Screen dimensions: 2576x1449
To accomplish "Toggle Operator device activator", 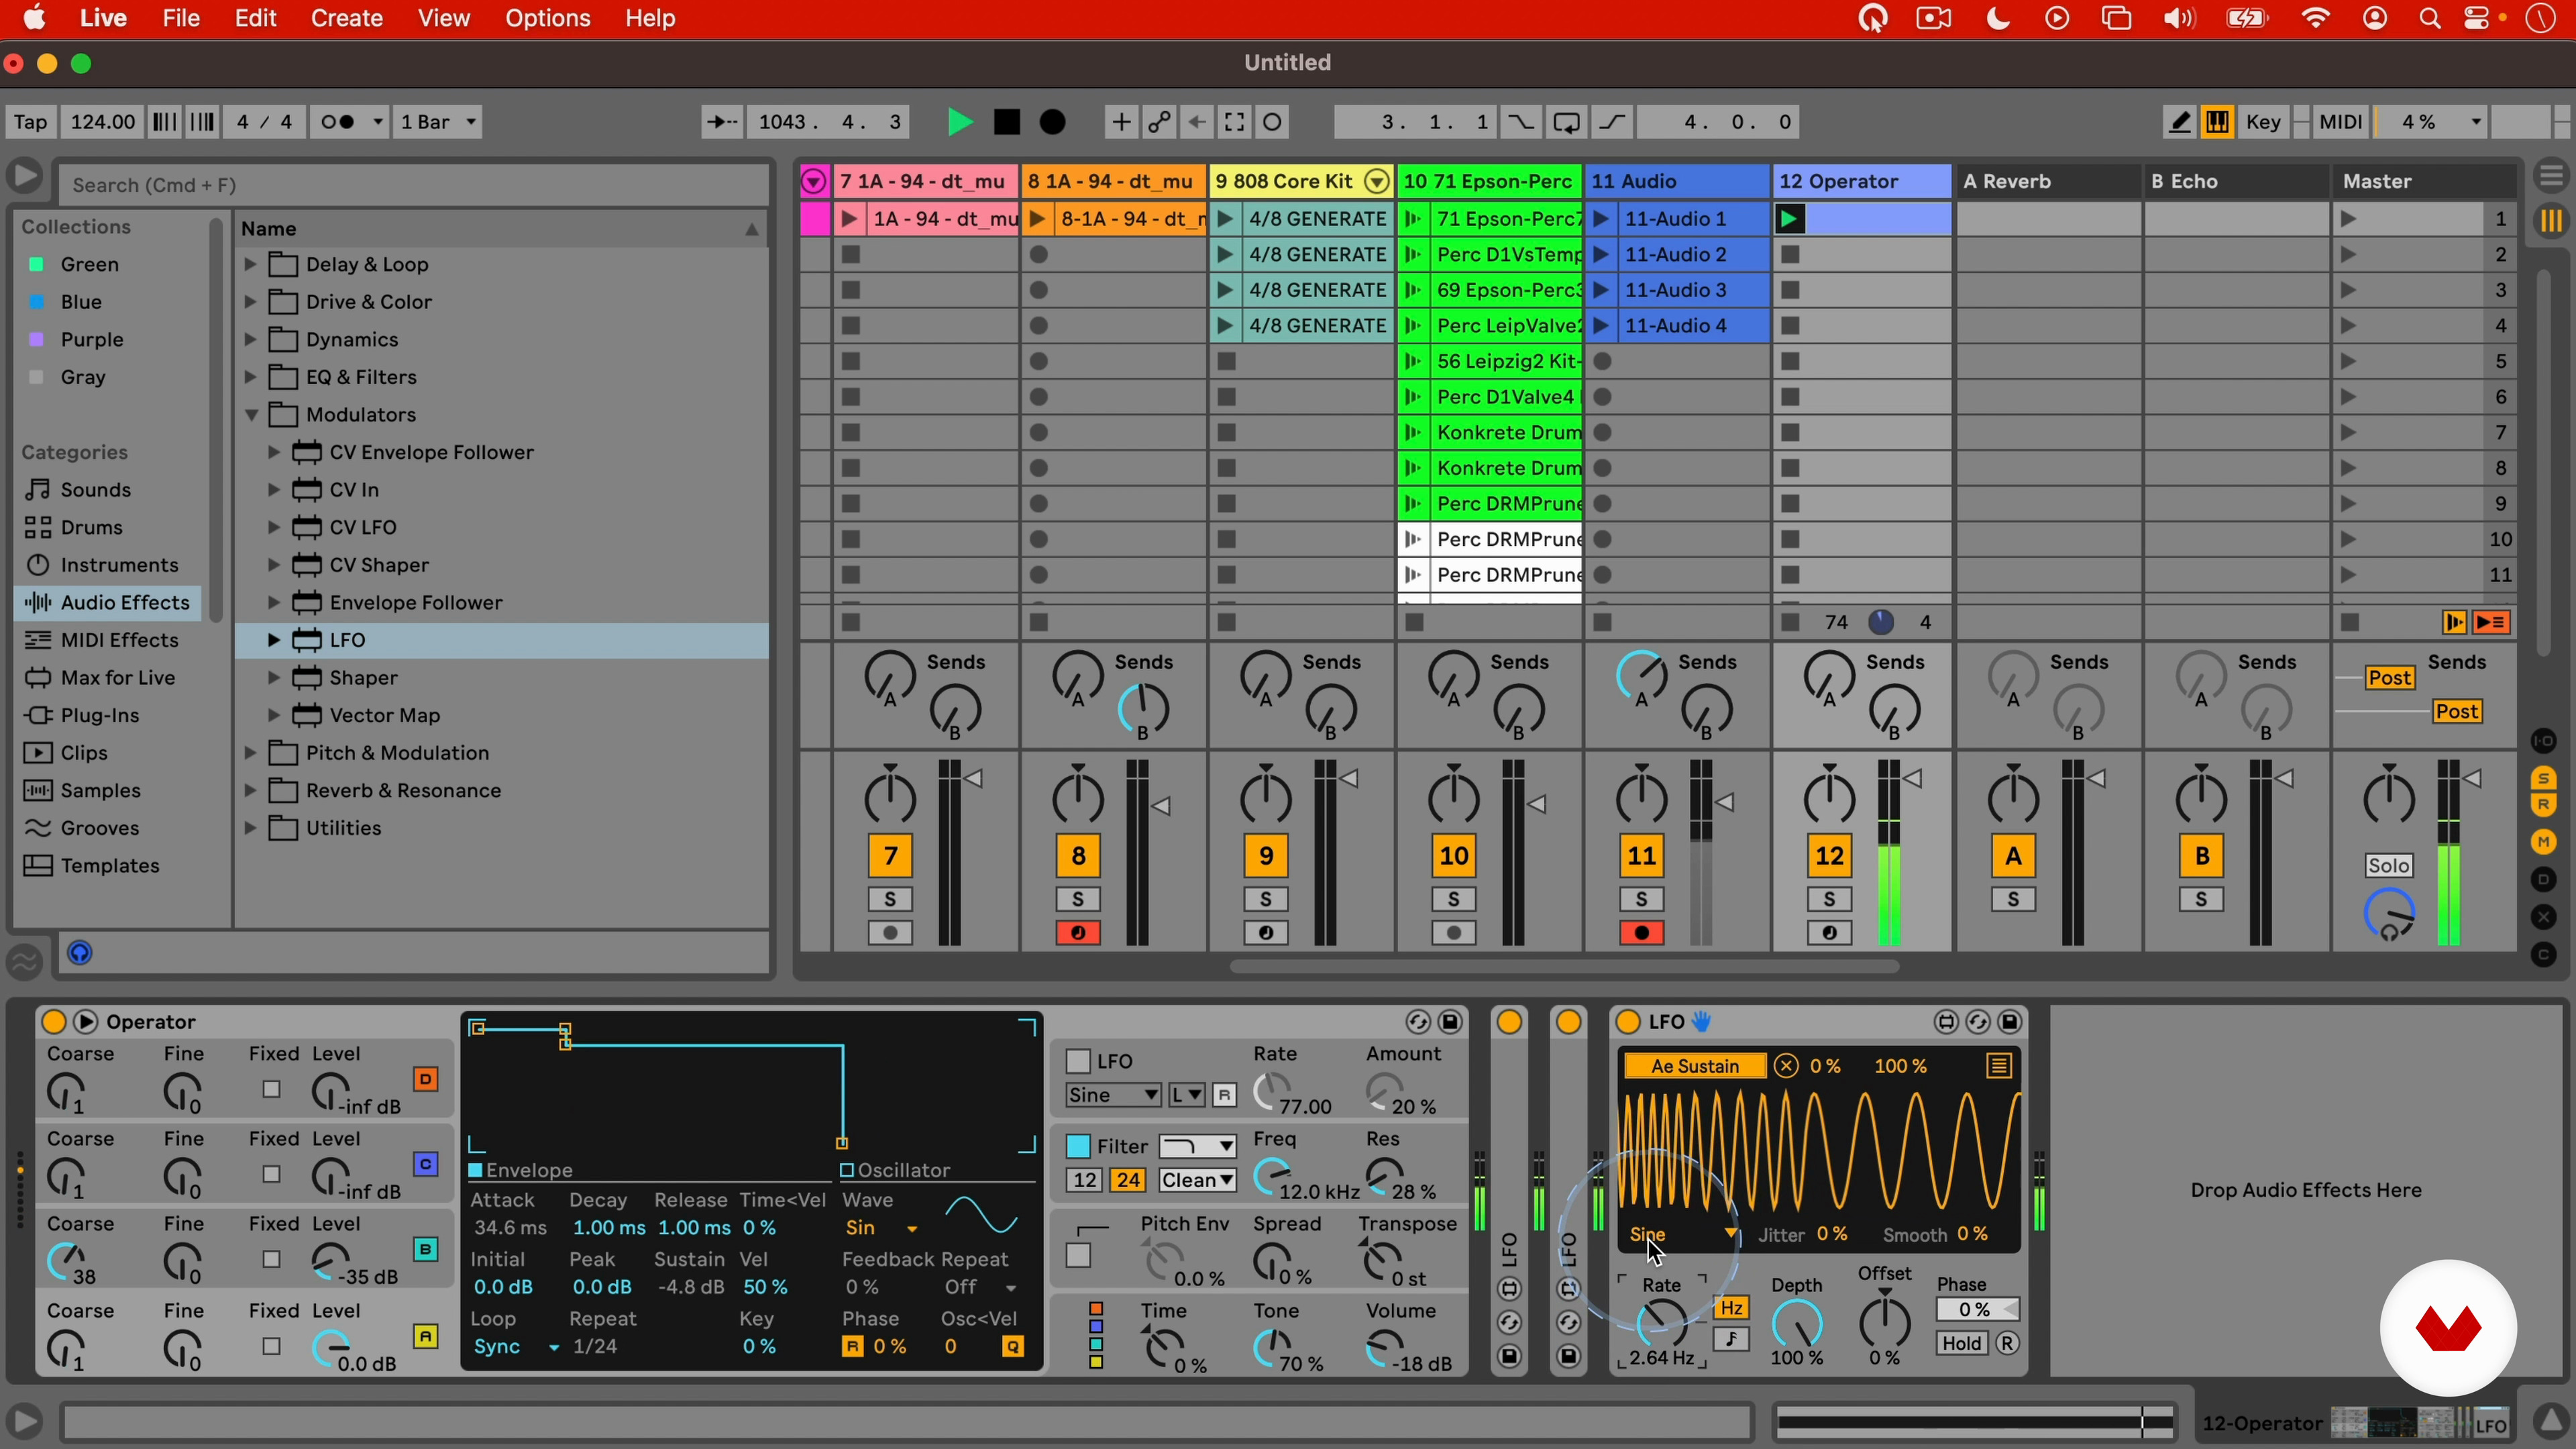I will (53, 1022).
